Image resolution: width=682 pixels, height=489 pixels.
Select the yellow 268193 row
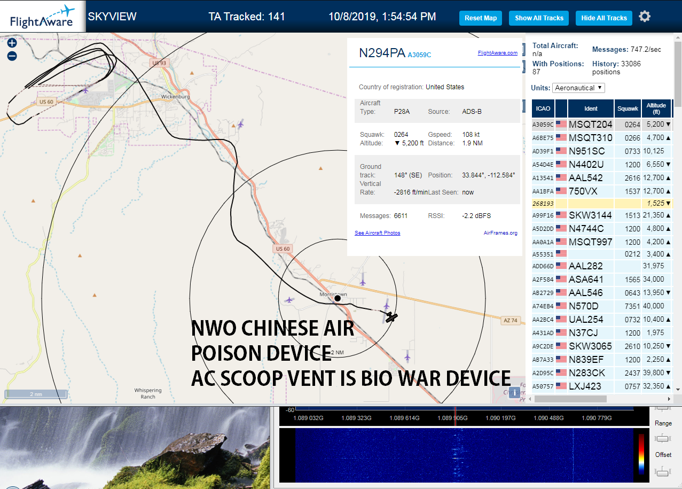click(x=601, y=203)
